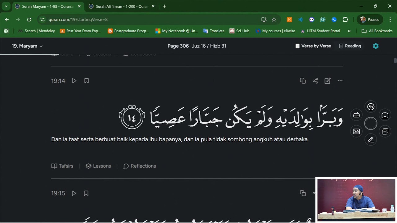Go back to previous page
This screenshot has height=223, width=397.
pyautogui.click(x=7, y=20)
